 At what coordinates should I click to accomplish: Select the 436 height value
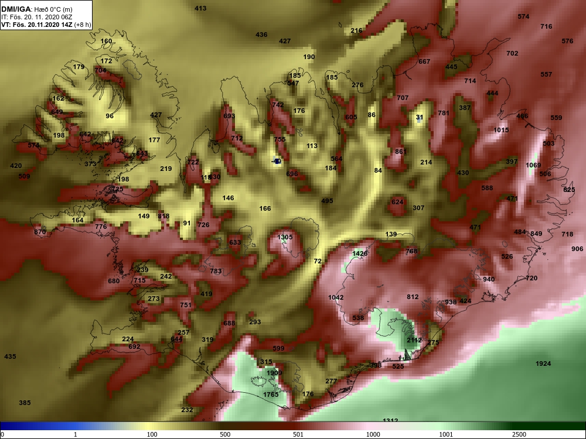click(x=261, y=35)
